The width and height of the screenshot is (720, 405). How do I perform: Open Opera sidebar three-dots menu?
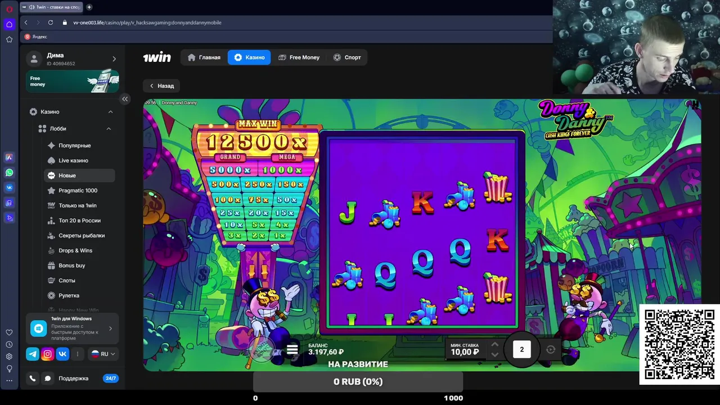point(9,381)
